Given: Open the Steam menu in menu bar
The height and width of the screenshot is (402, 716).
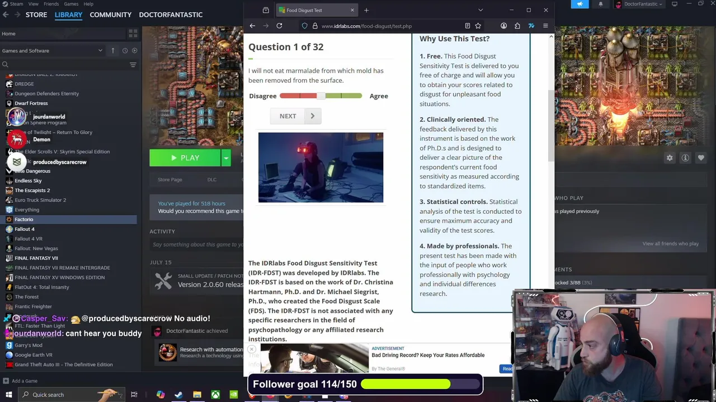Looking at the screenshot, I should (x=16, y=4).
